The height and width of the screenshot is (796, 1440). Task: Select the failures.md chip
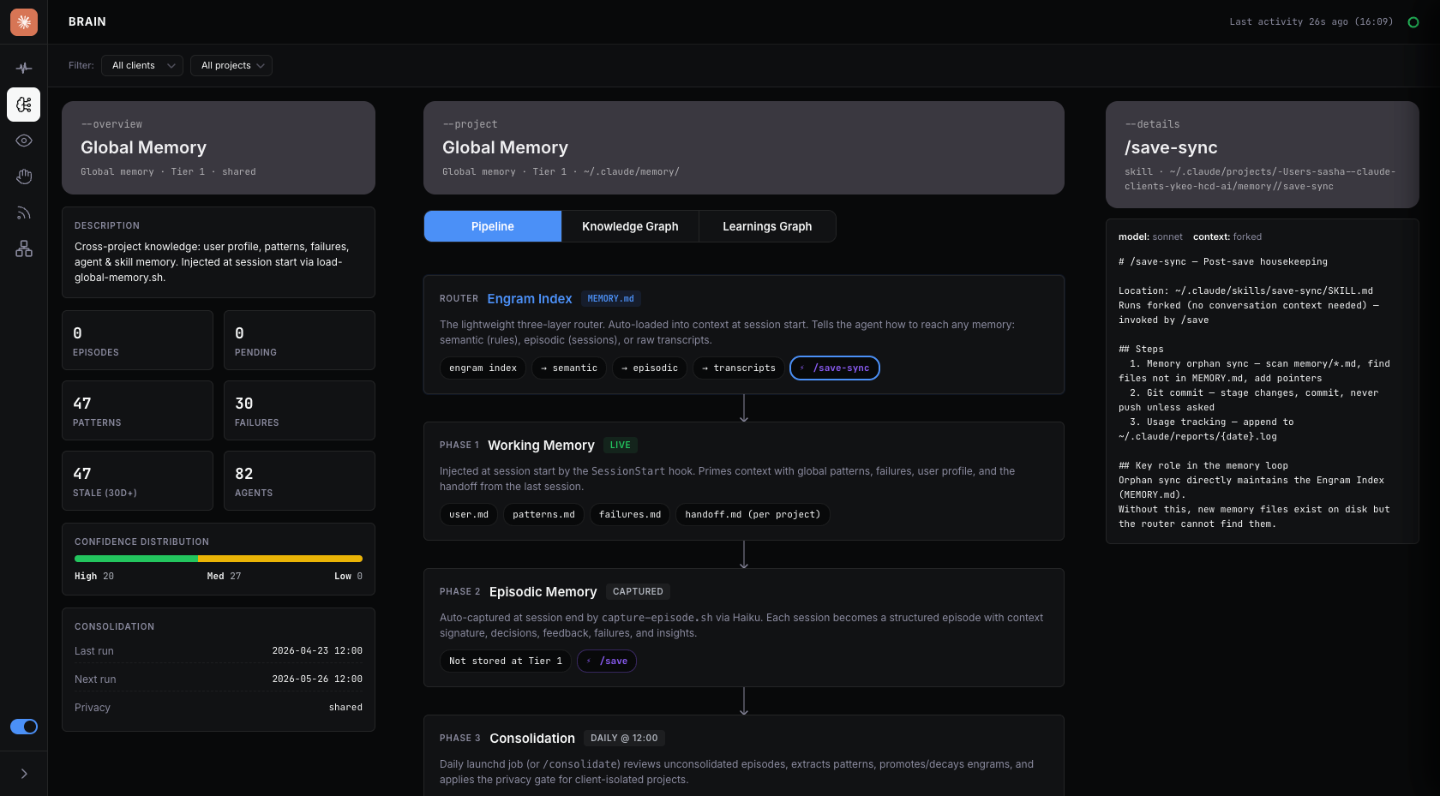pos(630,515)
